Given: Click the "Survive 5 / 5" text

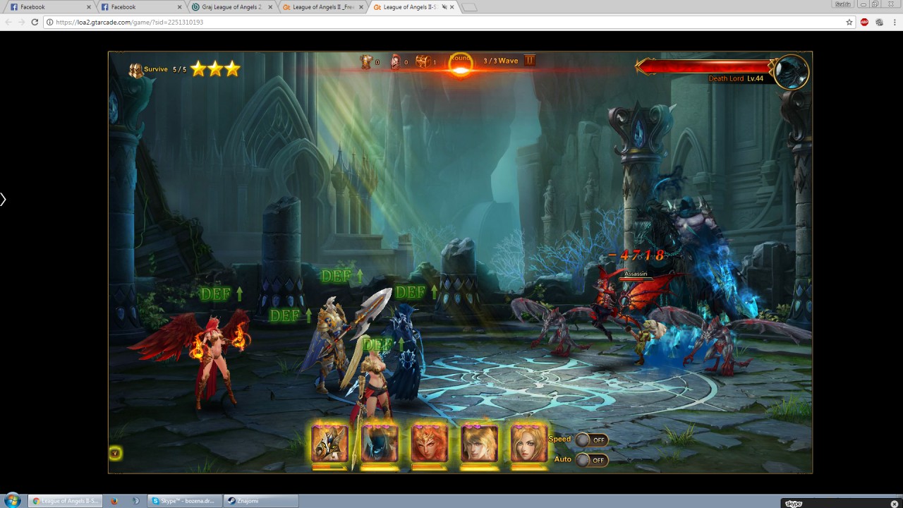Looking at the screenshot, I should (x=166, y=69).
